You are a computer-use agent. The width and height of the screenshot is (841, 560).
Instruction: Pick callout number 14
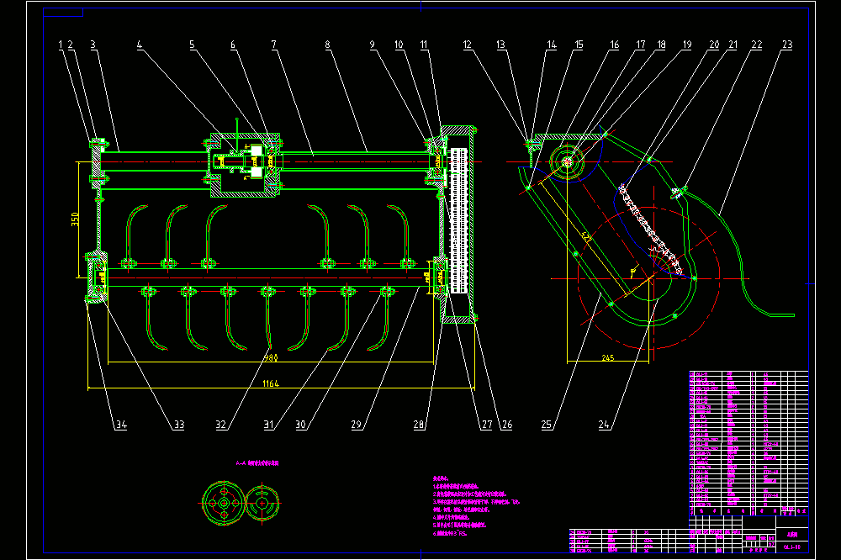[552, 45]
